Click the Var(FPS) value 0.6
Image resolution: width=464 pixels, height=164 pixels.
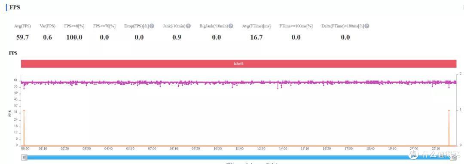click(47, 37)
